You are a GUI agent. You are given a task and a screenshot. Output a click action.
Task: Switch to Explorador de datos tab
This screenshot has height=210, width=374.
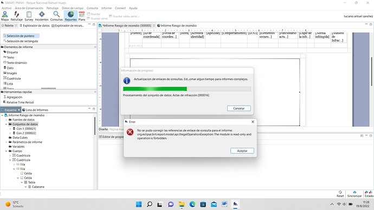coord(34,25)
